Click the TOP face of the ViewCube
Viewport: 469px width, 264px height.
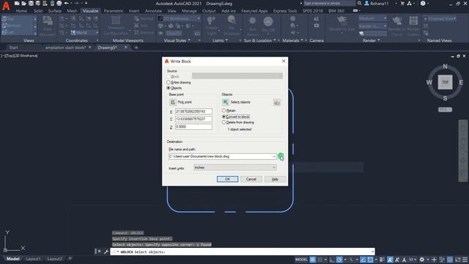445,82
